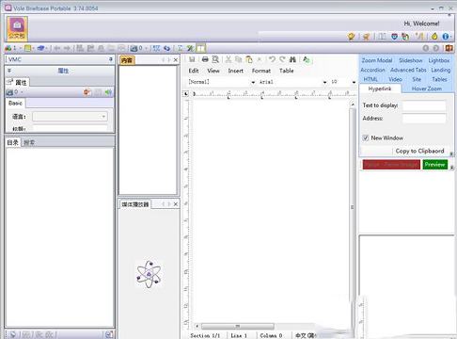Switch to the 搜索 tab
The image size is (457, 339).
click(x=29, y=143)
